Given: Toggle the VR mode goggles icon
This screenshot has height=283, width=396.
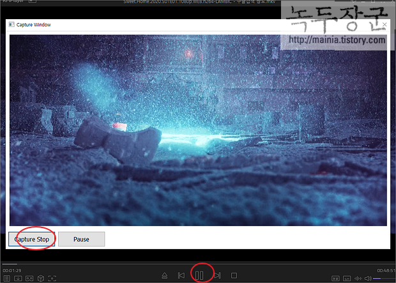Looking at the screenshot, I should (29, 279).
